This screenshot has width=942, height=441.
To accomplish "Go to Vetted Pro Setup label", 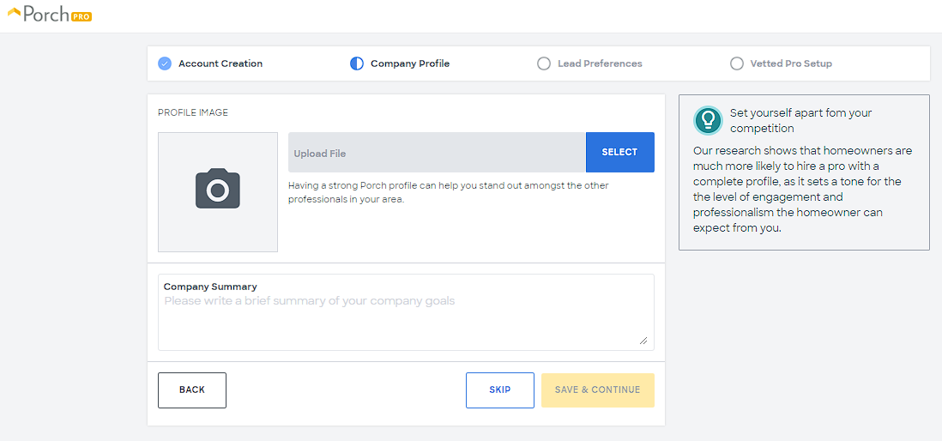I will click(x=791, y=63).
